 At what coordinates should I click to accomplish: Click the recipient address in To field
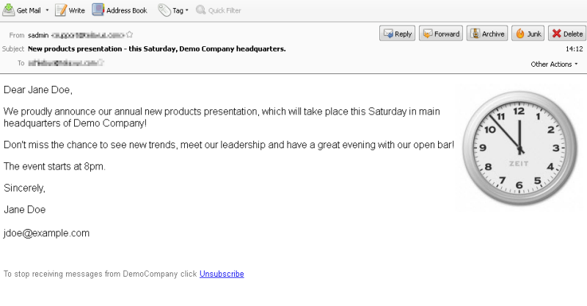pyautogui.click(x=62, y=63)
